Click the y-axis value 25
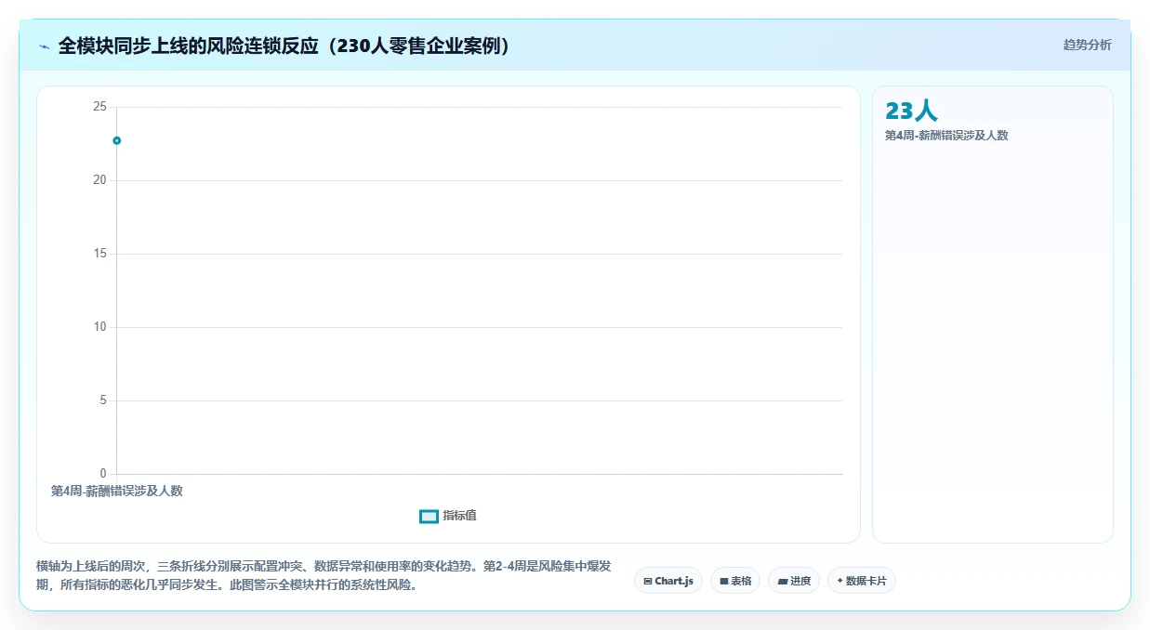 (x=99, y=107)
